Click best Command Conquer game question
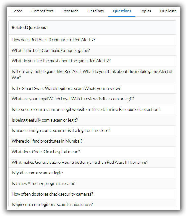 92,51
